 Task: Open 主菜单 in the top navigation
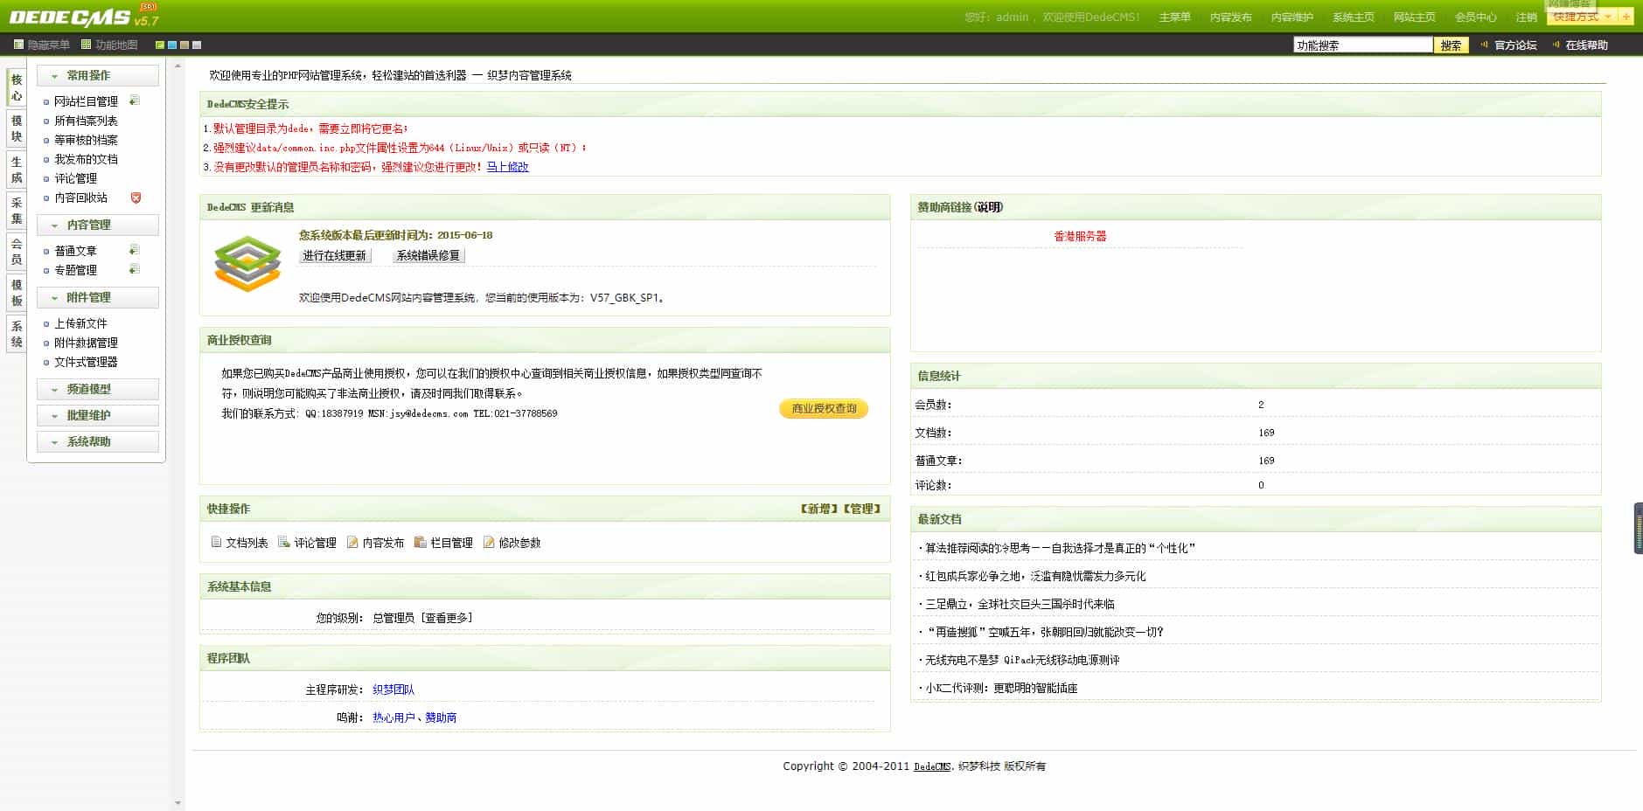tap(1174, 17)
